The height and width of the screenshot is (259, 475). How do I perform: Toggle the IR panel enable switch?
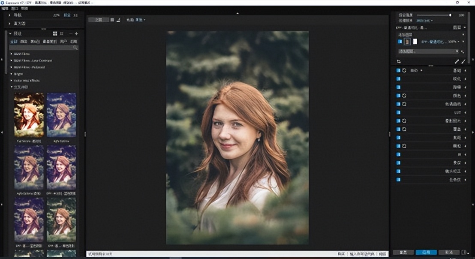[x=398, y=154]
